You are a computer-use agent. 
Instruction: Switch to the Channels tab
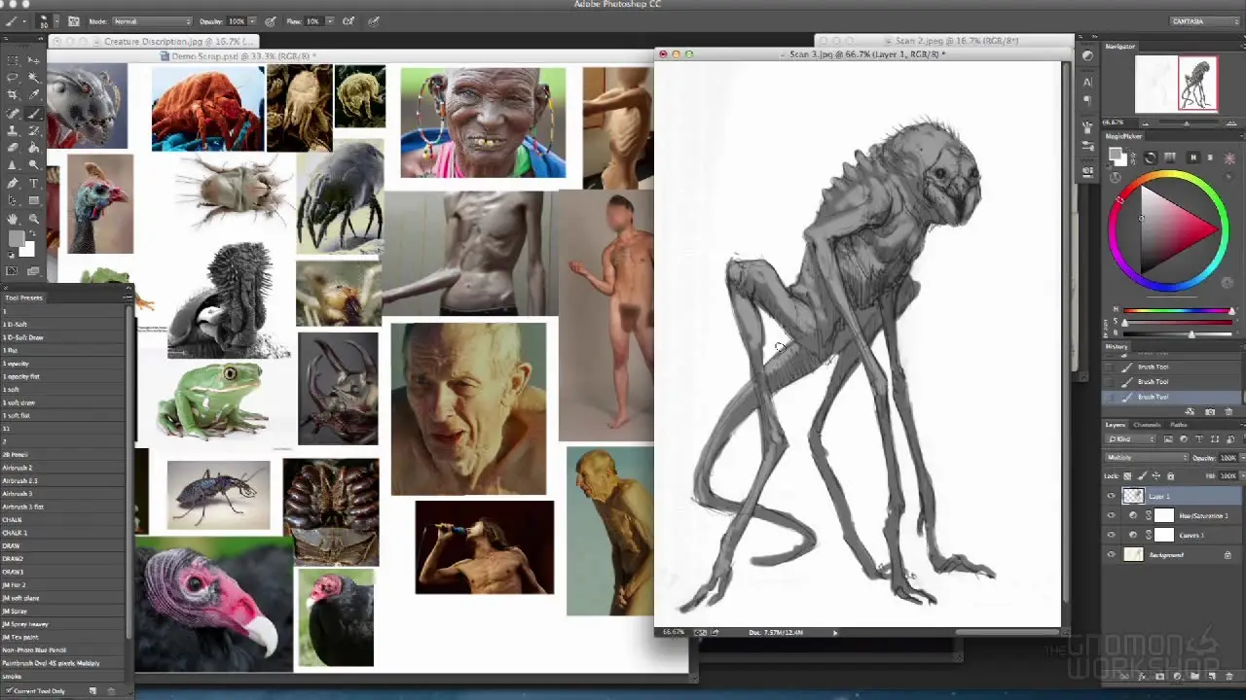pyautogui.click(x=1147, y=425)
